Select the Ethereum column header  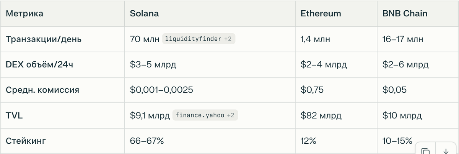tap(321, 14)
